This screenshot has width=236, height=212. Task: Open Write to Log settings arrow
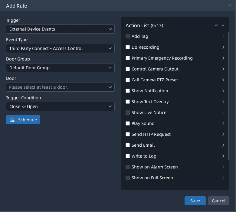click(x=223, y=156)
